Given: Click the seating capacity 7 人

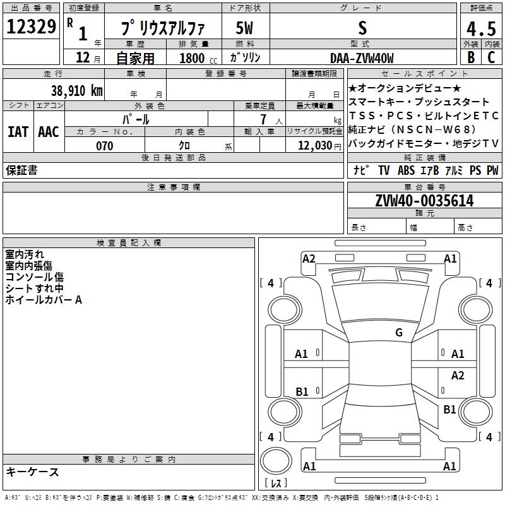Looking at the screenshot, I should (x=271, y=119).
